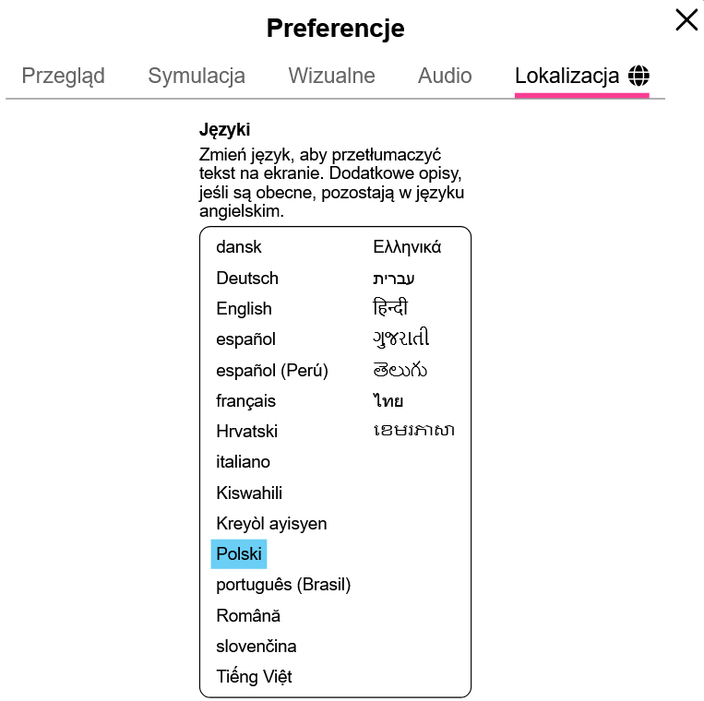Choose dansk from the language list
Screen dimensions: 704x701
click(239, 247)
